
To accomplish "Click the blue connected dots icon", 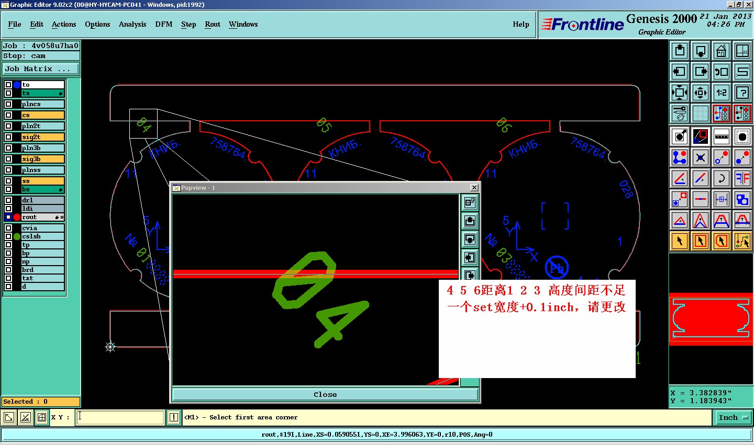I will coord(680,157).
